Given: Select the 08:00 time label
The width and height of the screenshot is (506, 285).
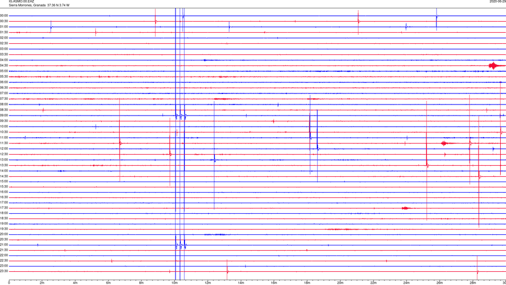Looking at the screenshot, I should [x=4, y=104].
